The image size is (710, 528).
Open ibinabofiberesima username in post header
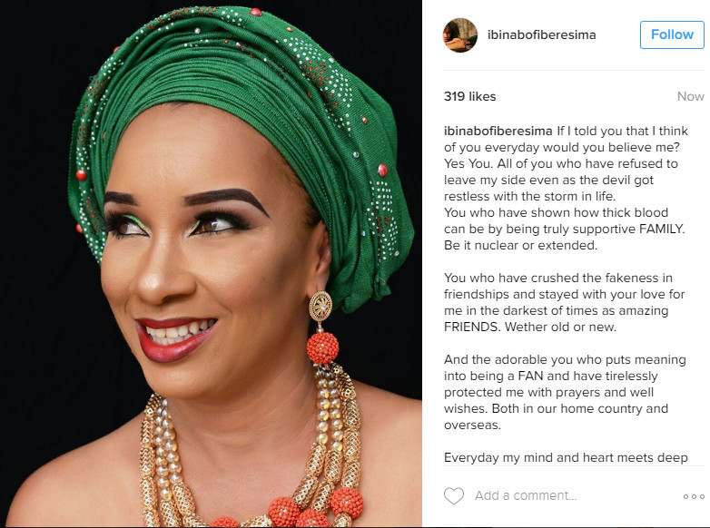(x=541, y=34)
